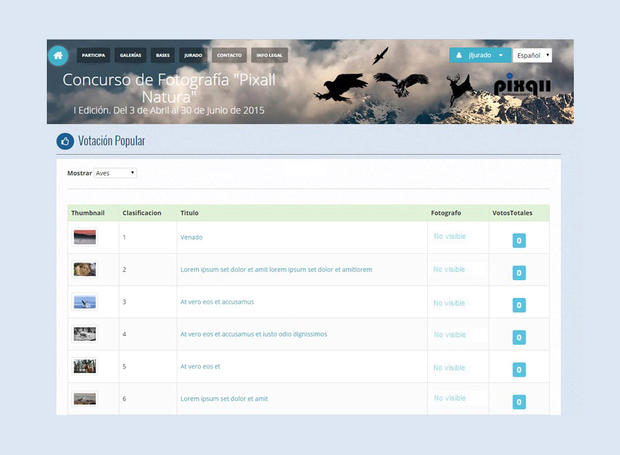Click classification number 4

click(x=124, y=334)
